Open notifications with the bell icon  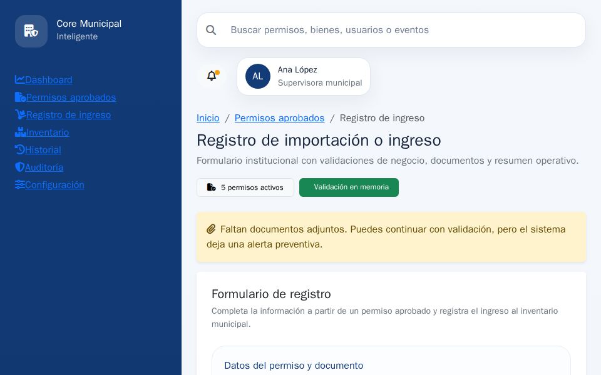[x=212, y=76]
